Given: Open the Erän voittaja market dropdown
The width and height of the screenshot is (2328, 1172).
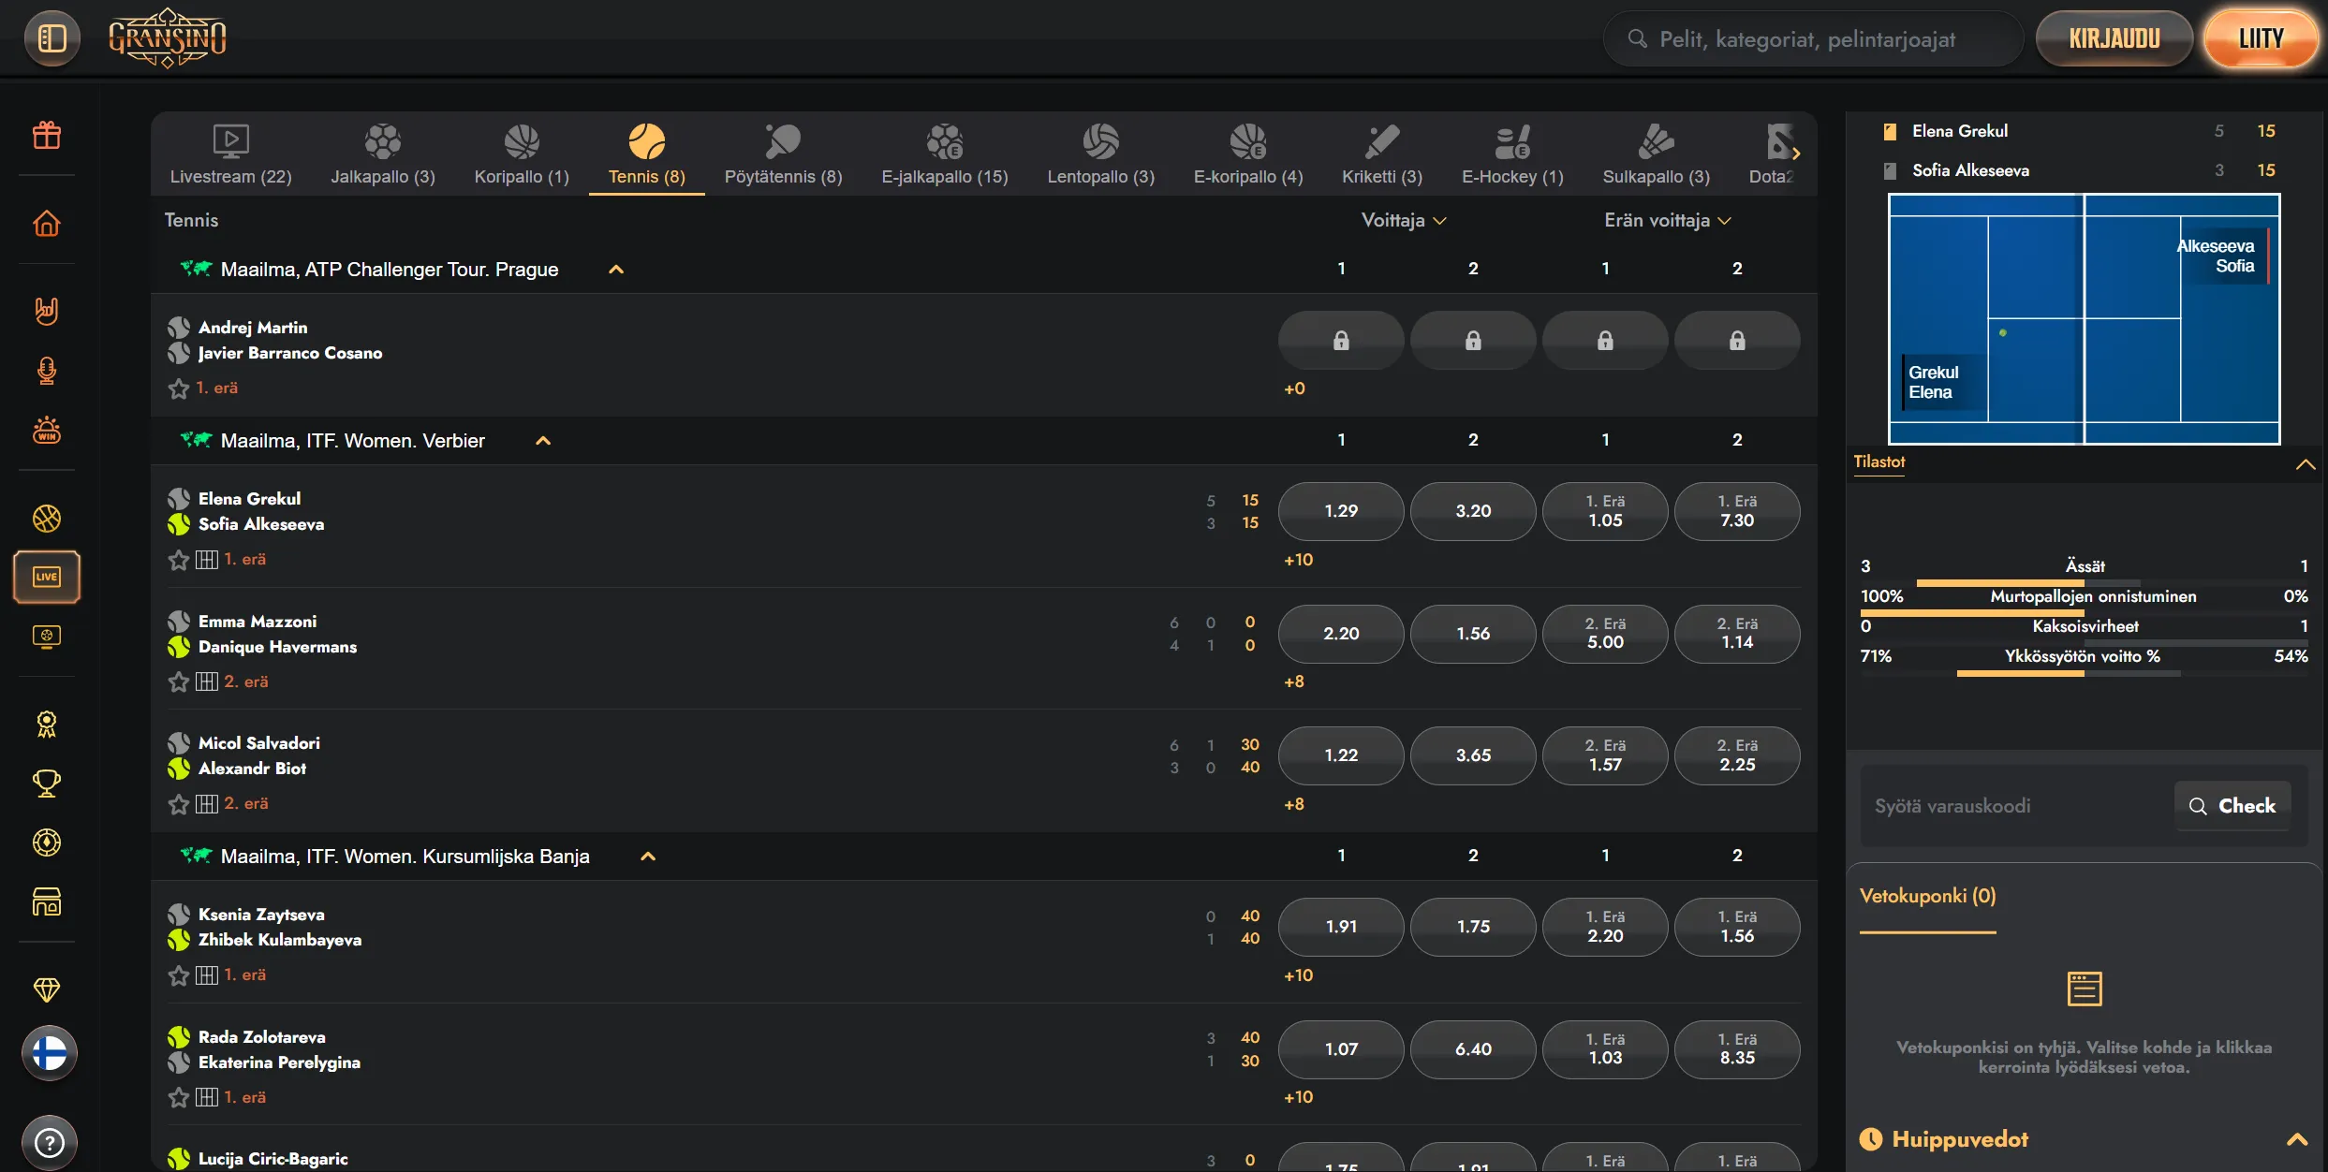Looking at the screenshot, I should pyautogui.click(x=1668, y=220).
